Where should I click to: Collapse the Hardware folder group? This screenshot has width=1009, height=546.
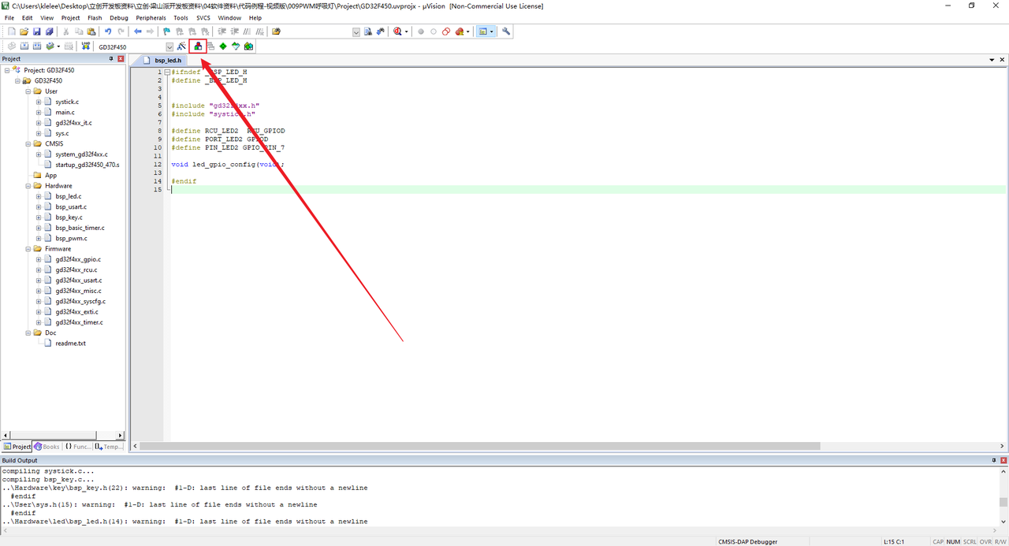coord(28,186)
